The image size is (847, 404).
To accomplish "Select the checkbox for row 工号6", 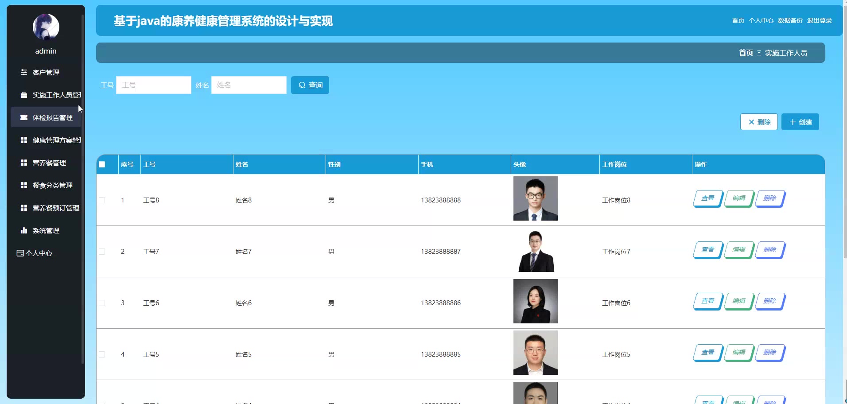I will pos(102,303).
